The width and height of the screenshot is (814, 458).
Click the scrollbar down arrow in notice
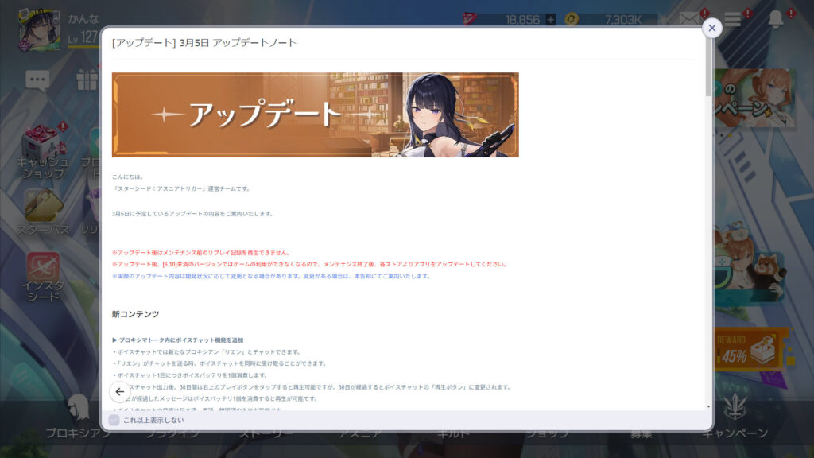coord(708,406)
